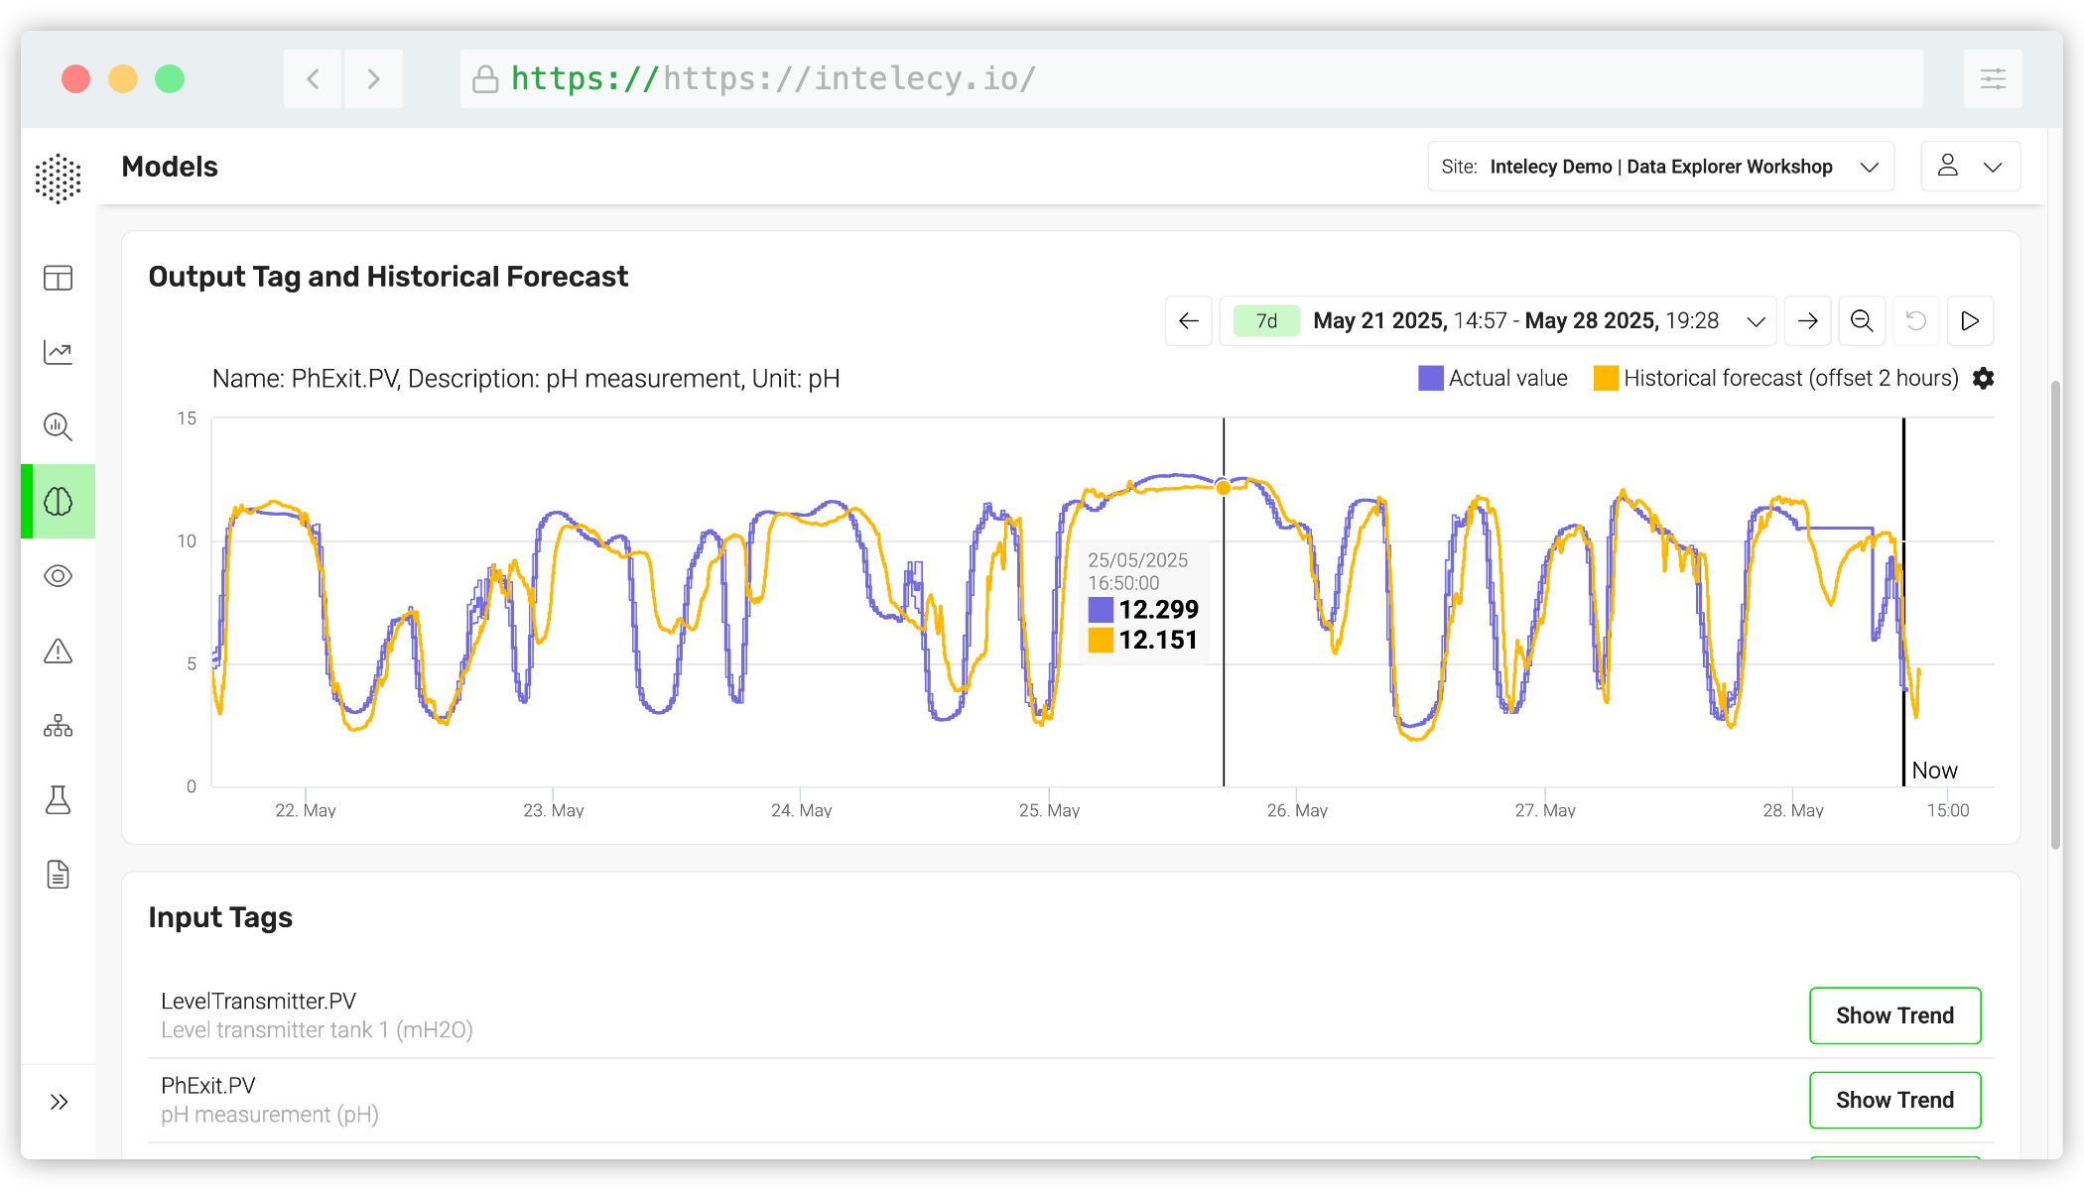Screen dimensions: 2084x1190
Task: Show Trend for PhExit.PV input tag
Action: click(1894, 1100)
